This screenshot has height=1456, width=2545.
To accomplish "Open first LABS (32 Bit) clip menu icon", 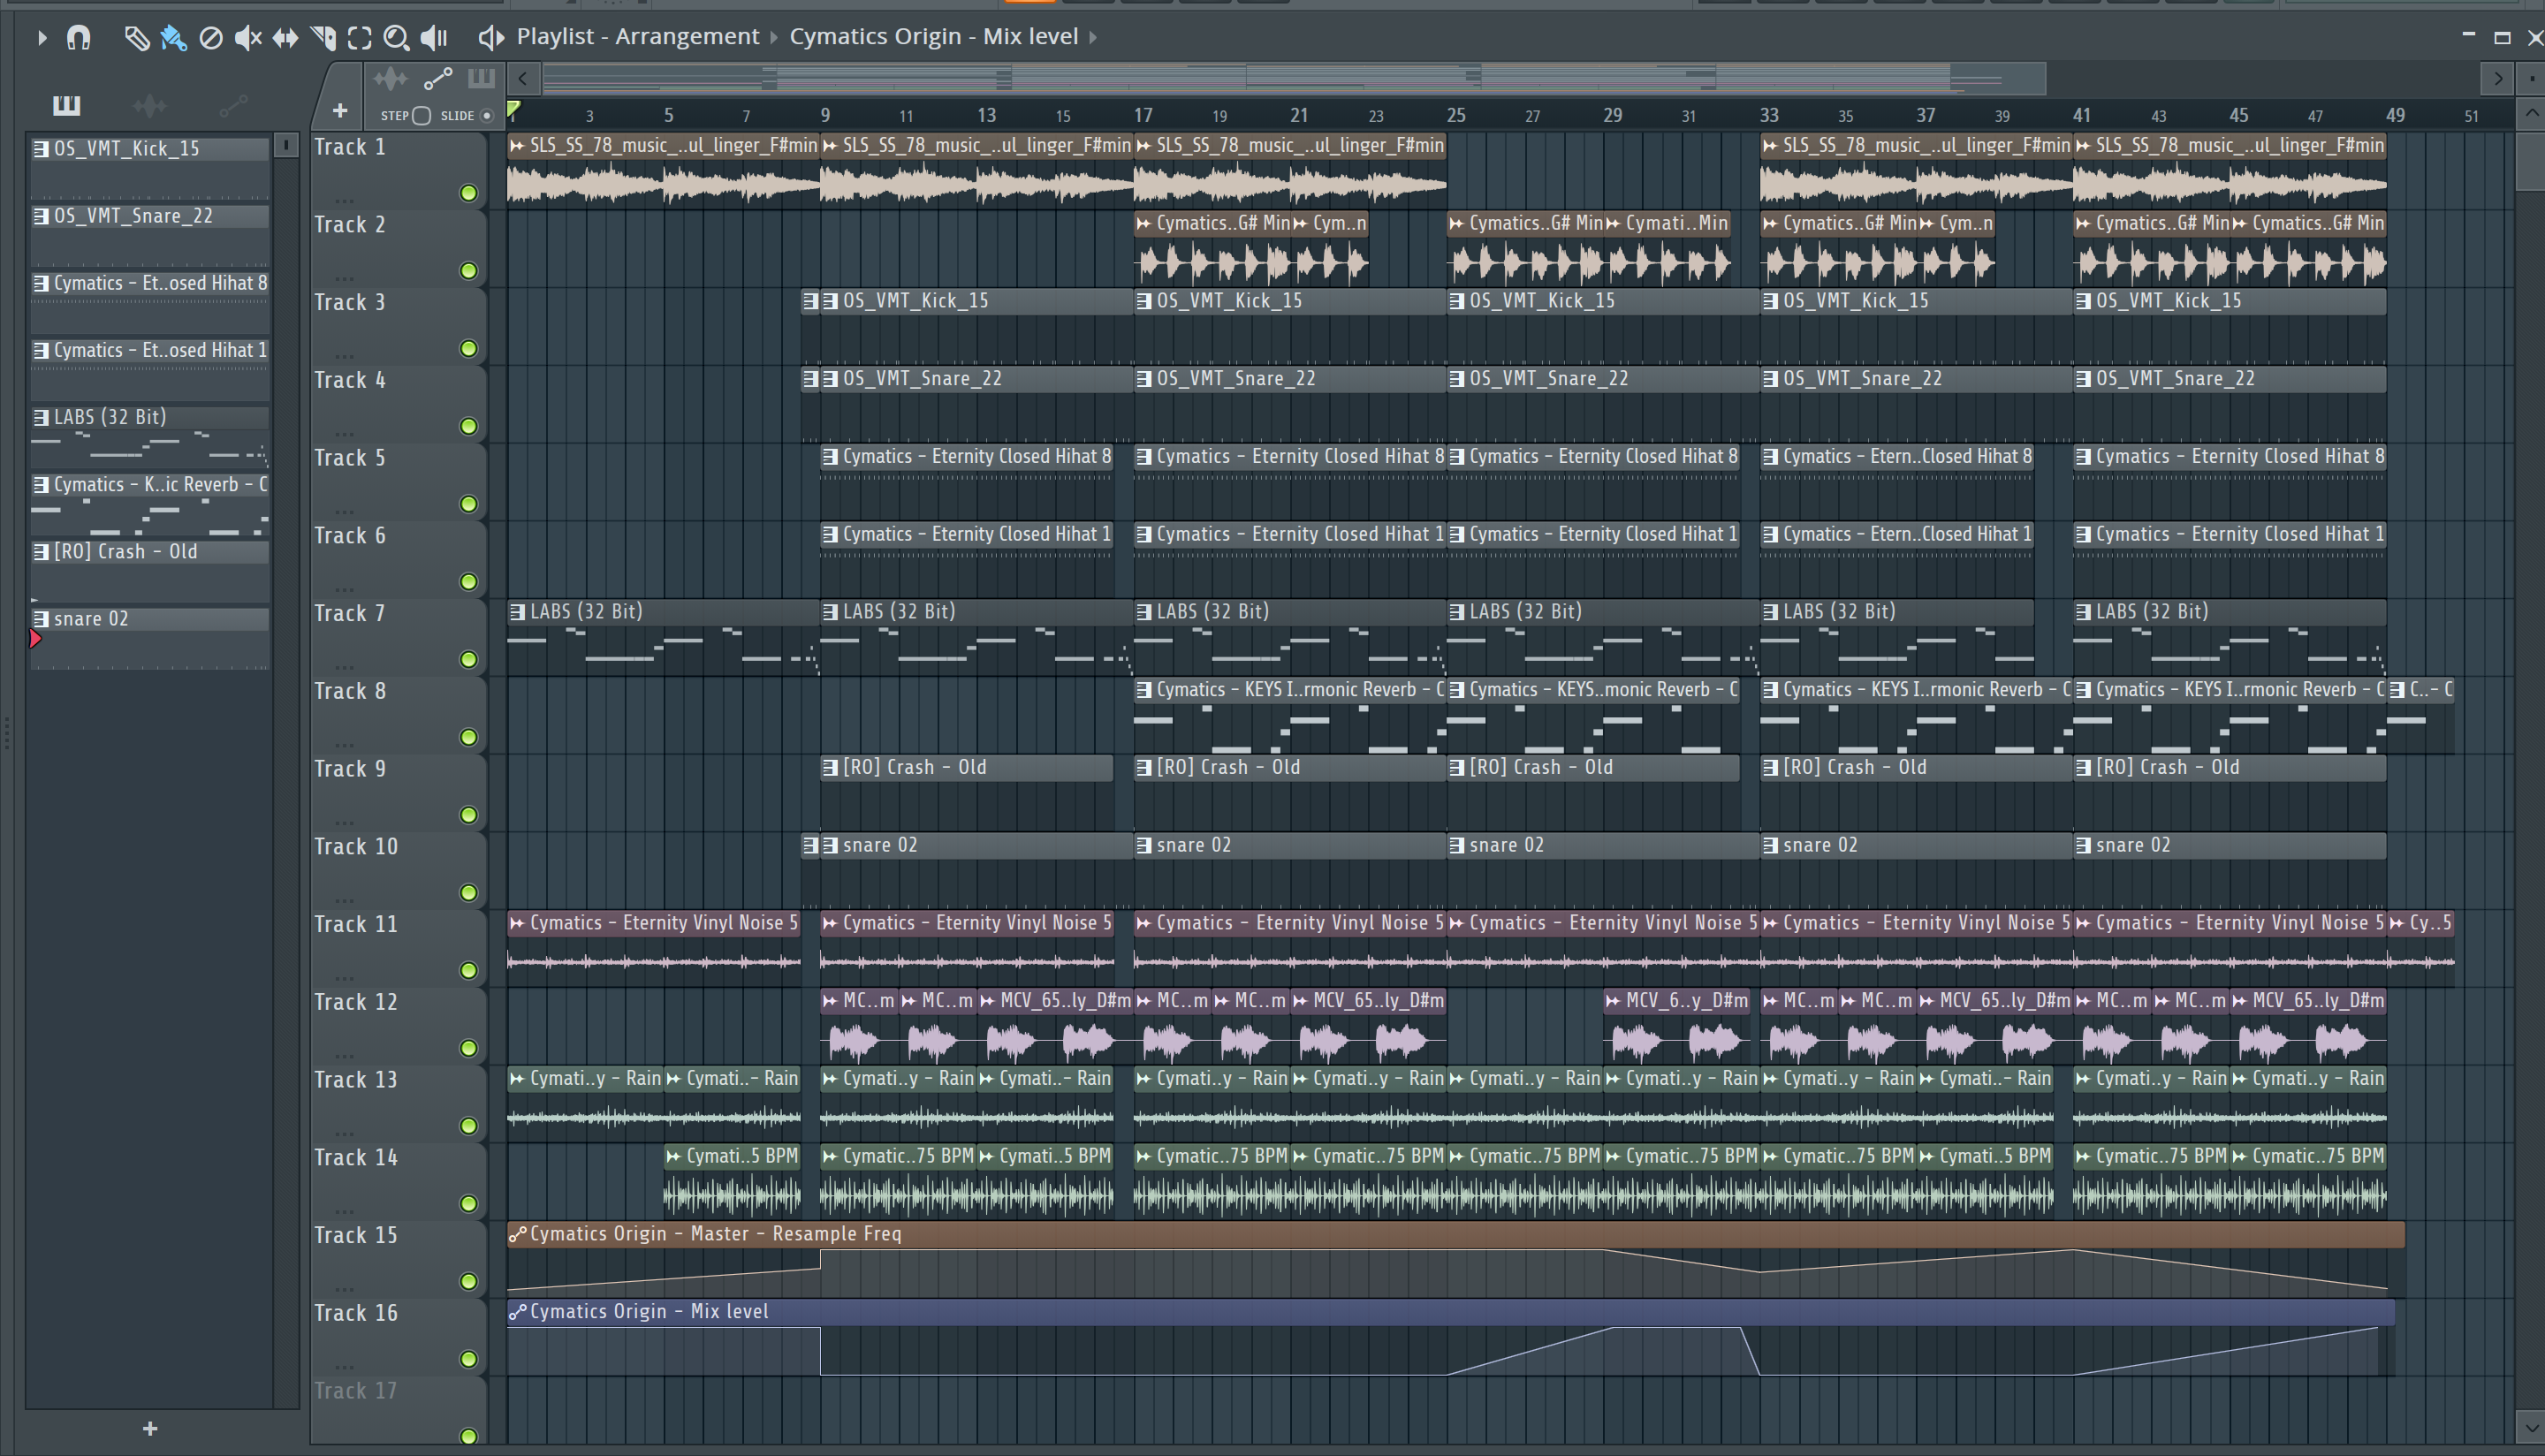I will (517, 612).
